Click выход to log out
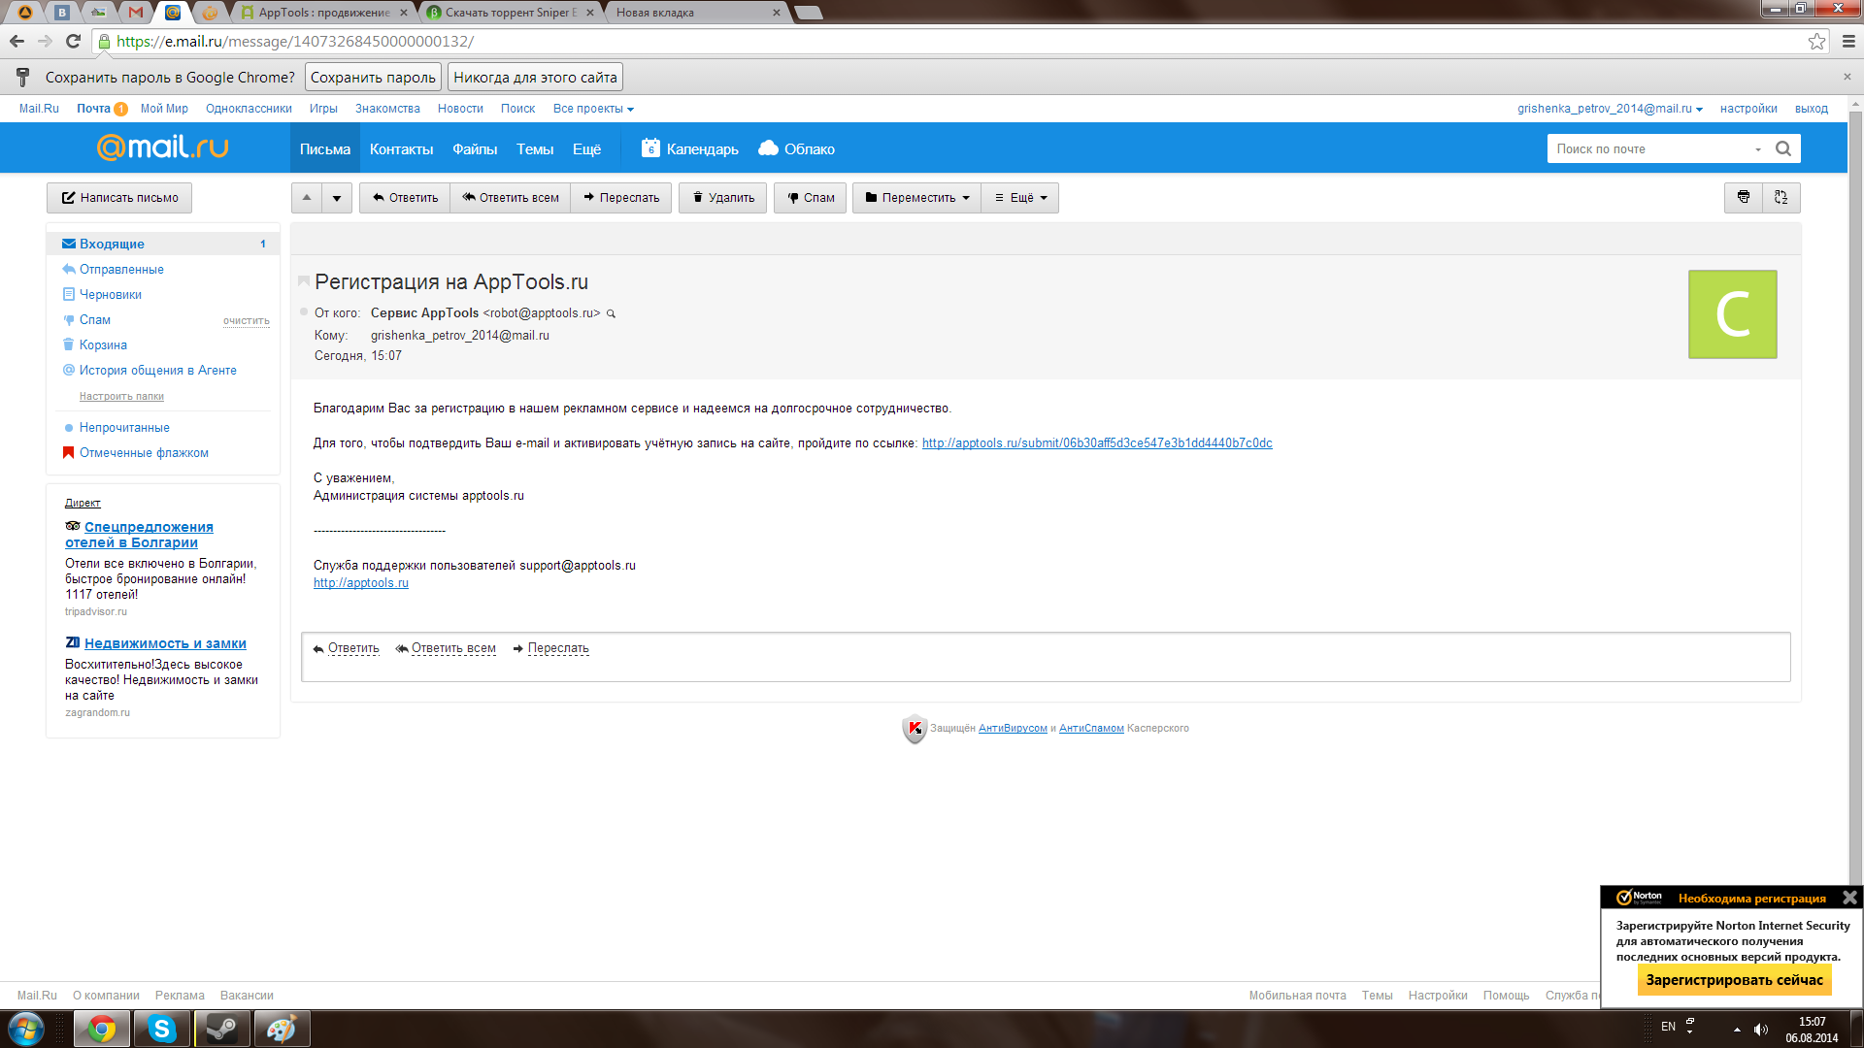1864x1048 pixels. [x=1812, y=109]
